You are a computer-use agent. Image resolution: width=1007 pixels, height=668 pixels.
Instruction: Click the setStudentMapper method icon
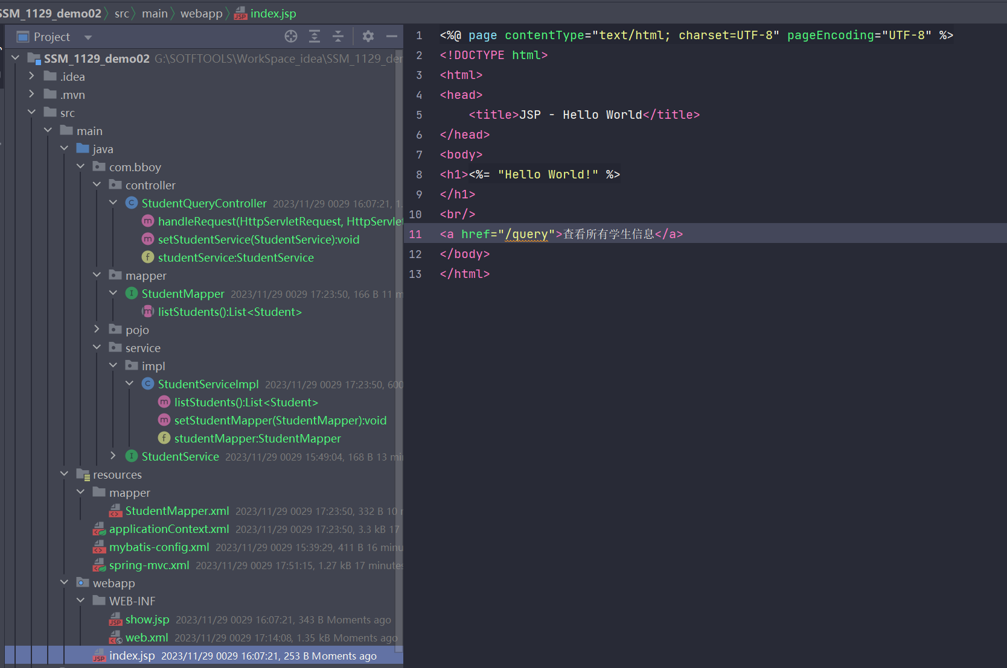pyautogui.click(x=164, y=420)
